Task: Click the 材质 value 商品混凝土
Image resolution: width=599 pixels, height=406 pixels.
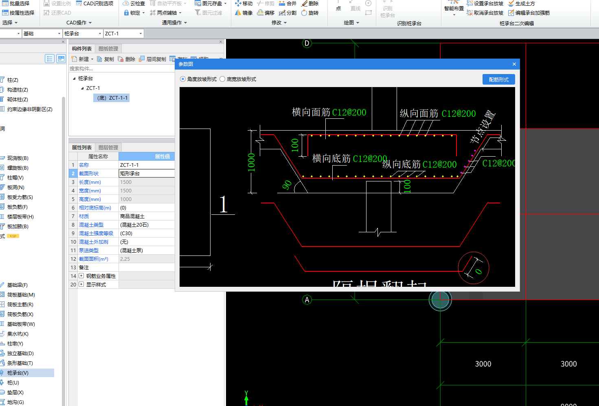Action: pos(132,216)
